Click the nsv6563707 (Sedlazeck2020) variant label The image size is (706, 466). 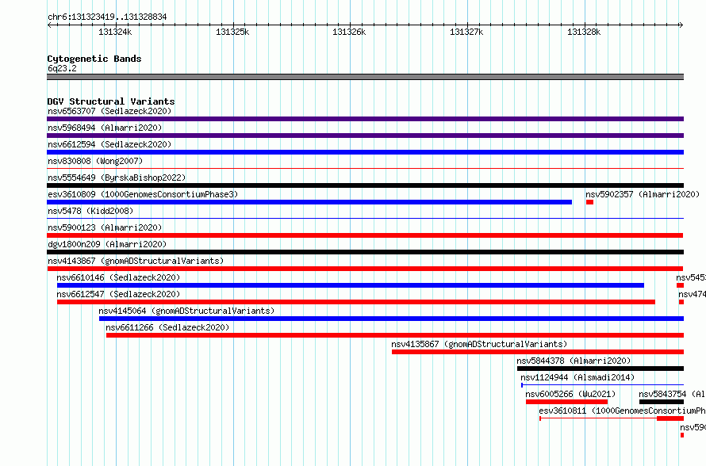click(x=109, y=111)
